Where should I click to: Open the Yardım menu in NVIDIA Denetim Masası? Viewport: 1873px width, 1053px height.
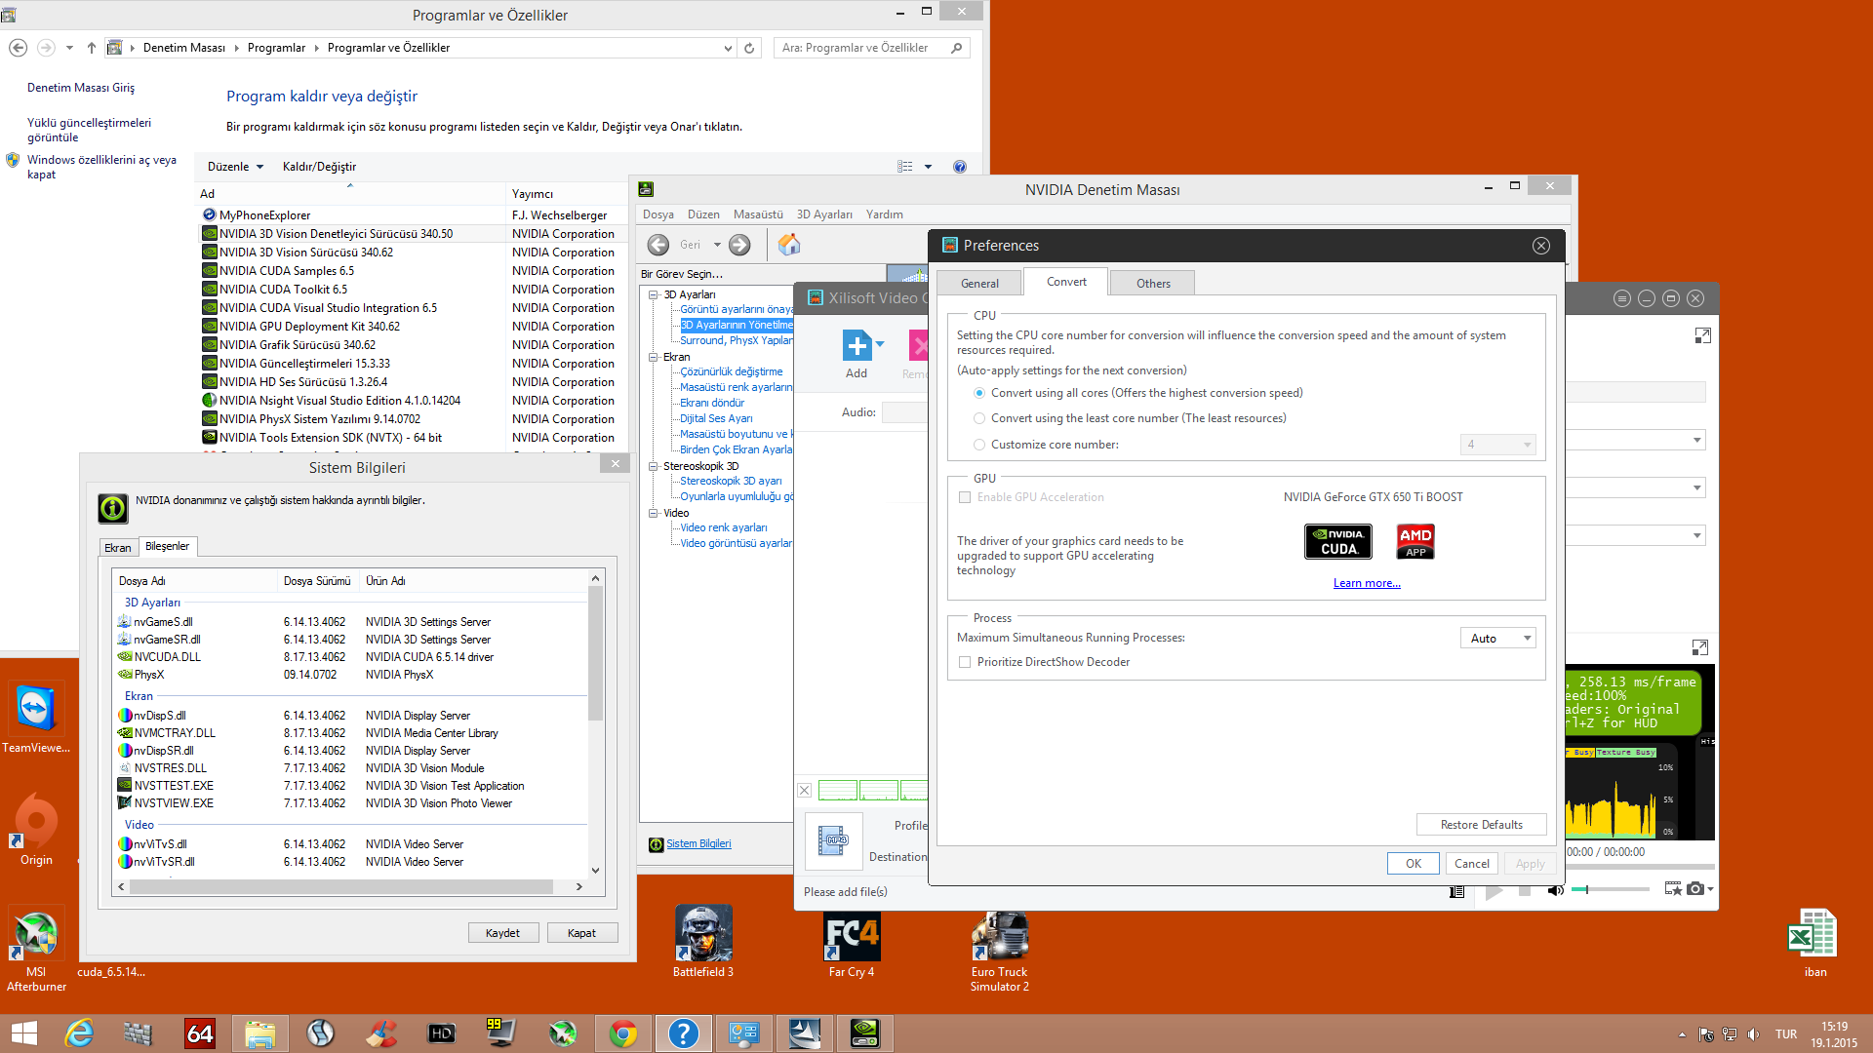885,214
